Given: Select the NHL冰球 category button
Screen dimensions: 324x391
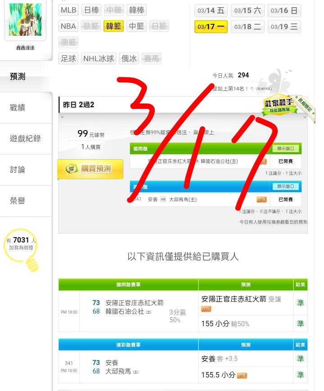Looking at the screenshot, I should [99, 58].
